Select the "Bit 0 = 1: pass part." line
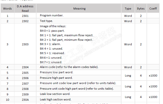The height and width of the screenshot is (104, 163). pyautogui.click(x=53, y=31)
